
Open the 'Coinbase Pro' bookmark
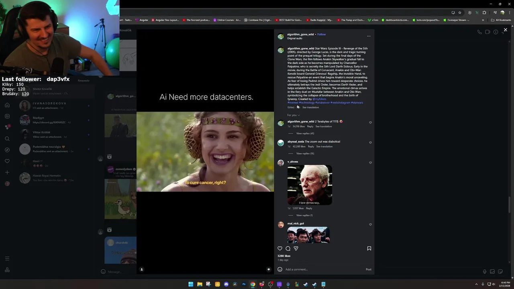[258, 20]
